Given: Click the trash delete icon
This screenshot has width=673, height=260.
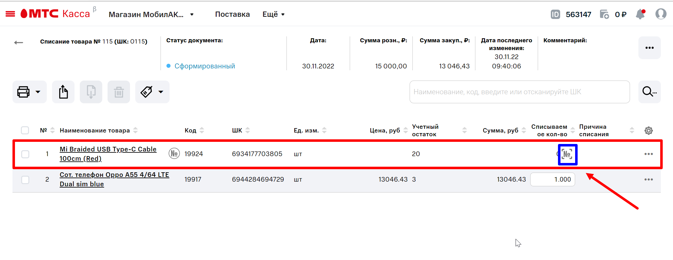Looking at the screenshot, I should [x=119, y=92].
